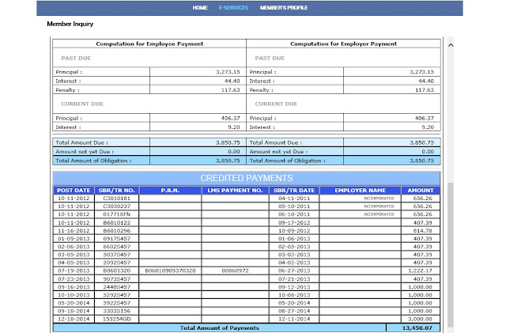Click the EMPLOYER NAME column header
506x333 pixels.
click(361, 191)
